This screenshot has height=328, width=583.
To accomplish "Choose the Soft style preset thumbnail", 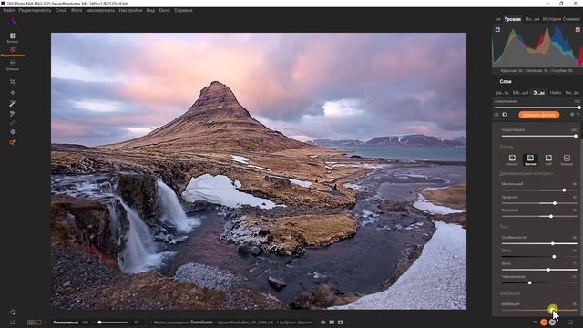I will point(548,159).
